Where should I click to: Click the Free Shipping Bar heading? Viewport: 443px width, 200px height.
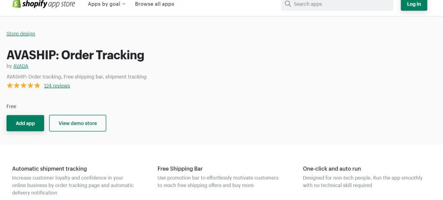point(180,169)
